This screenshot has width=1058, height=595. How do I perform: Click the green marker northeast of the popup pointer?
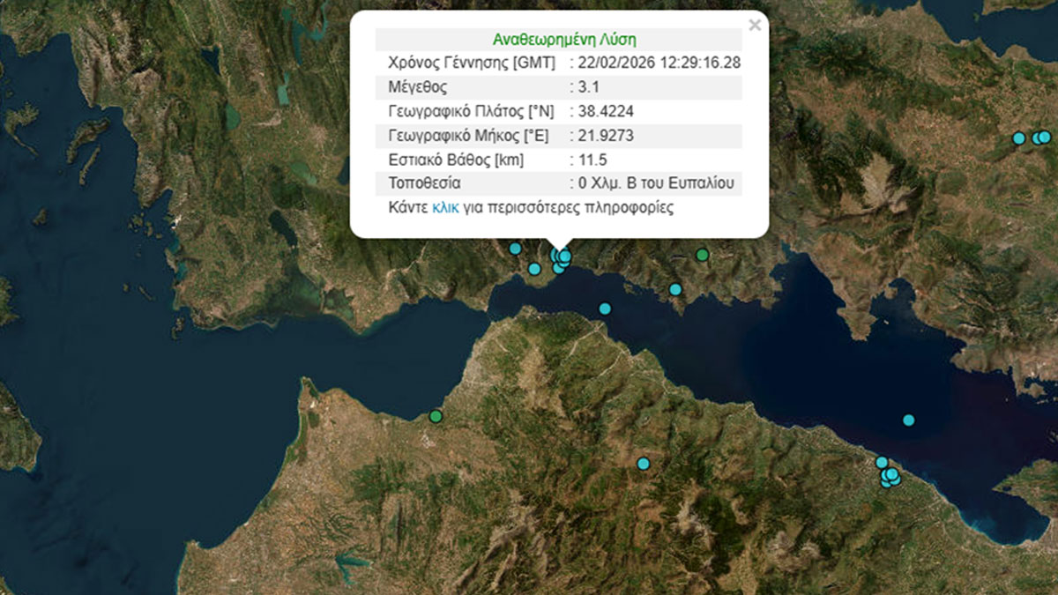tap(702, 255)
